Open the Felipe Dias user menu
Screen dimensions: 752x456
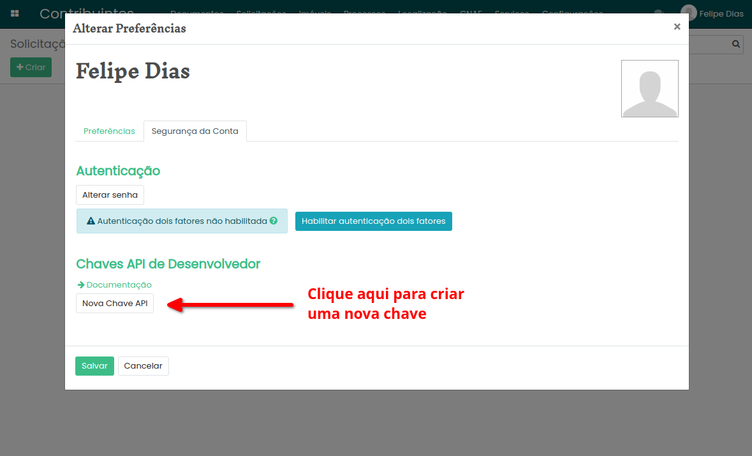(721, 13)
